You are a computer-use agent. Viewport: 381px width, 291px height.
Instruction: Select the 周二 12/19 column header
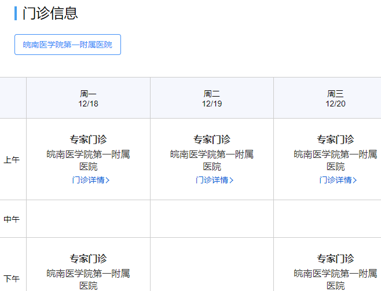tap(212, 98)
